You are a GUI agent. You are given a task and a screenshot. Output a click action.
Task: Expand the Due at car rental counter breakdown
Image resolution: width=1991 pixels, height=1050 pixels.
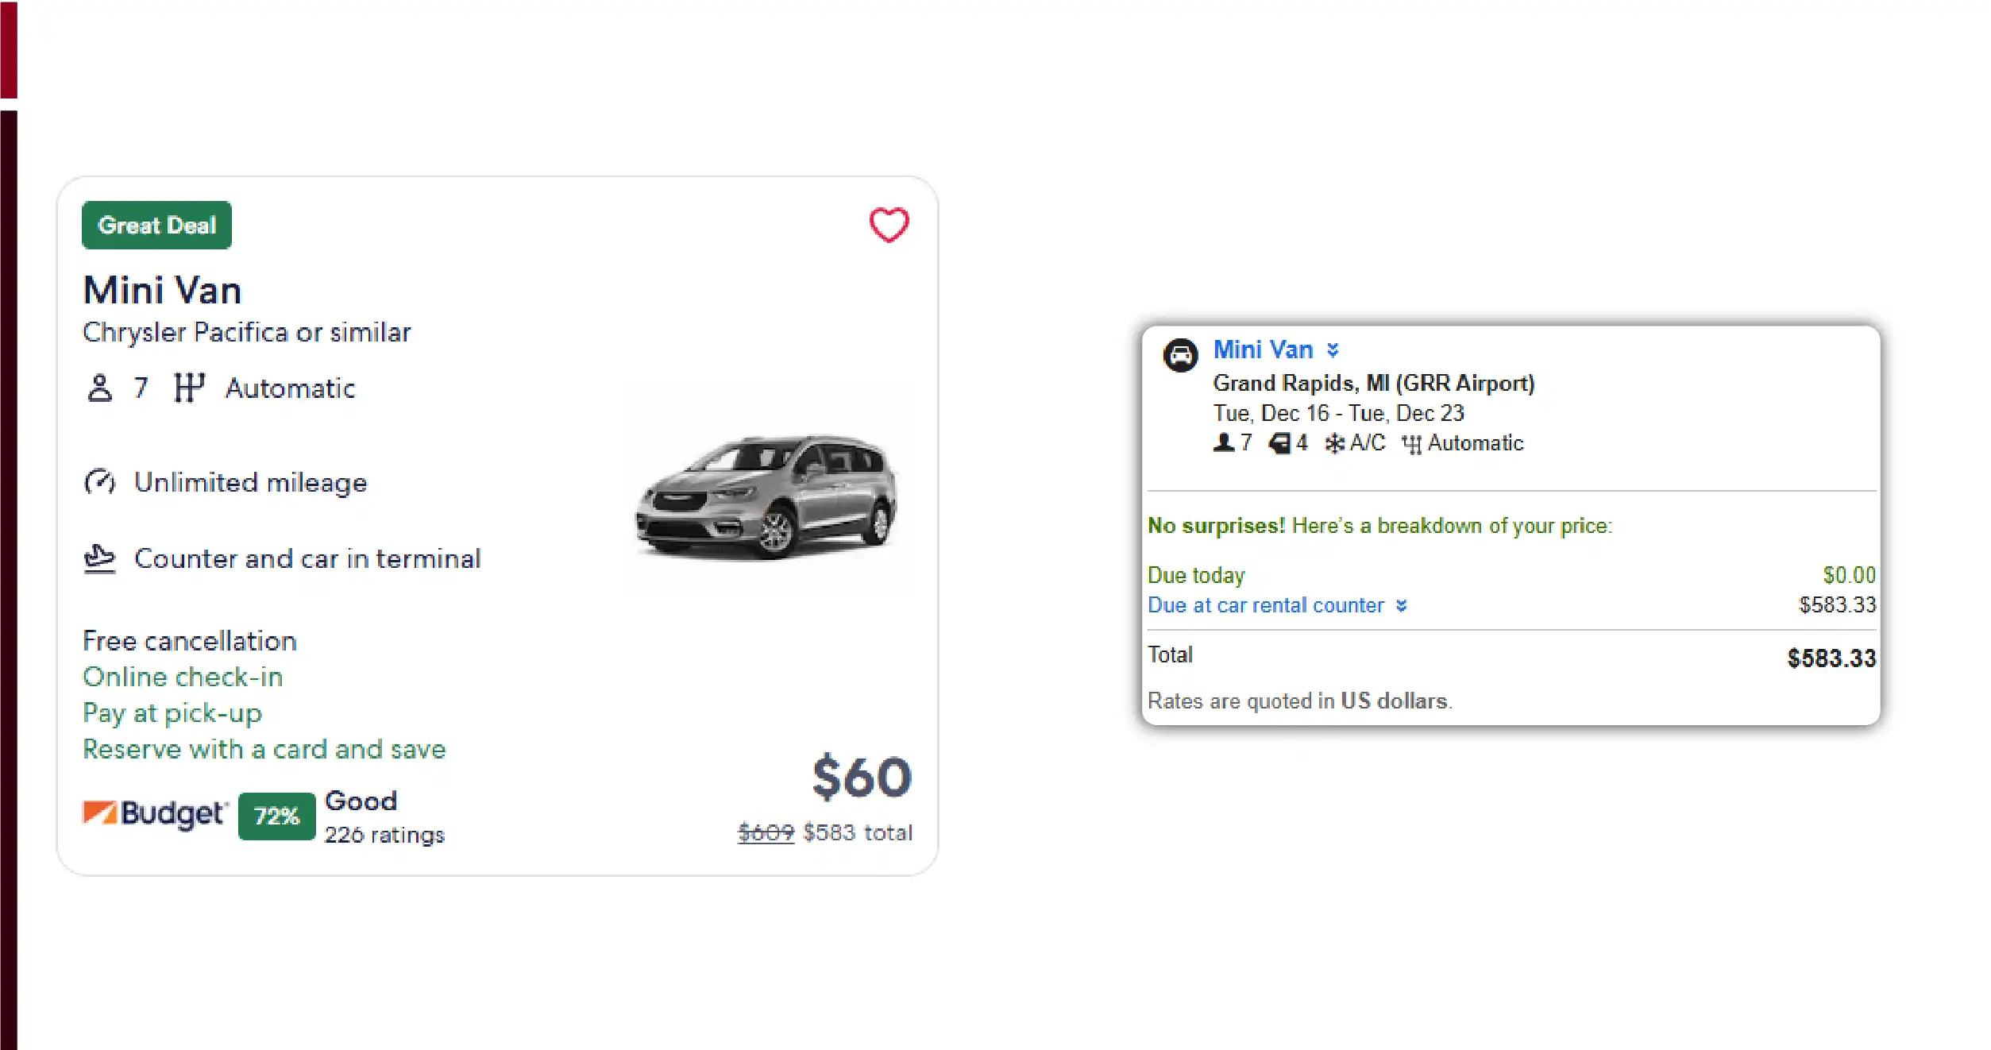[1403, 605]
